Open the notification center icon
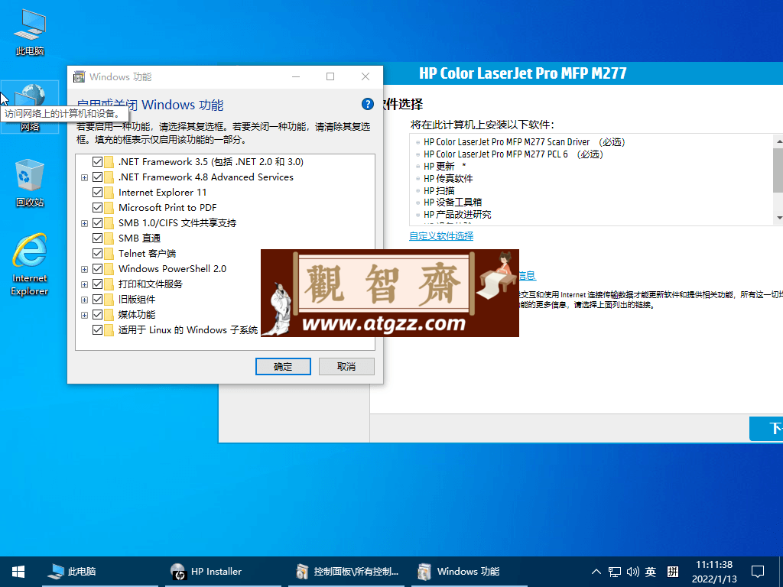 click(x=758, y=572)
